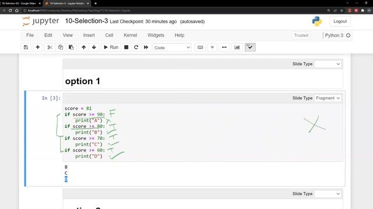Open the browser extensions puzzle icon
This screenshot has height=209, width=373.
tap(363, 10)
